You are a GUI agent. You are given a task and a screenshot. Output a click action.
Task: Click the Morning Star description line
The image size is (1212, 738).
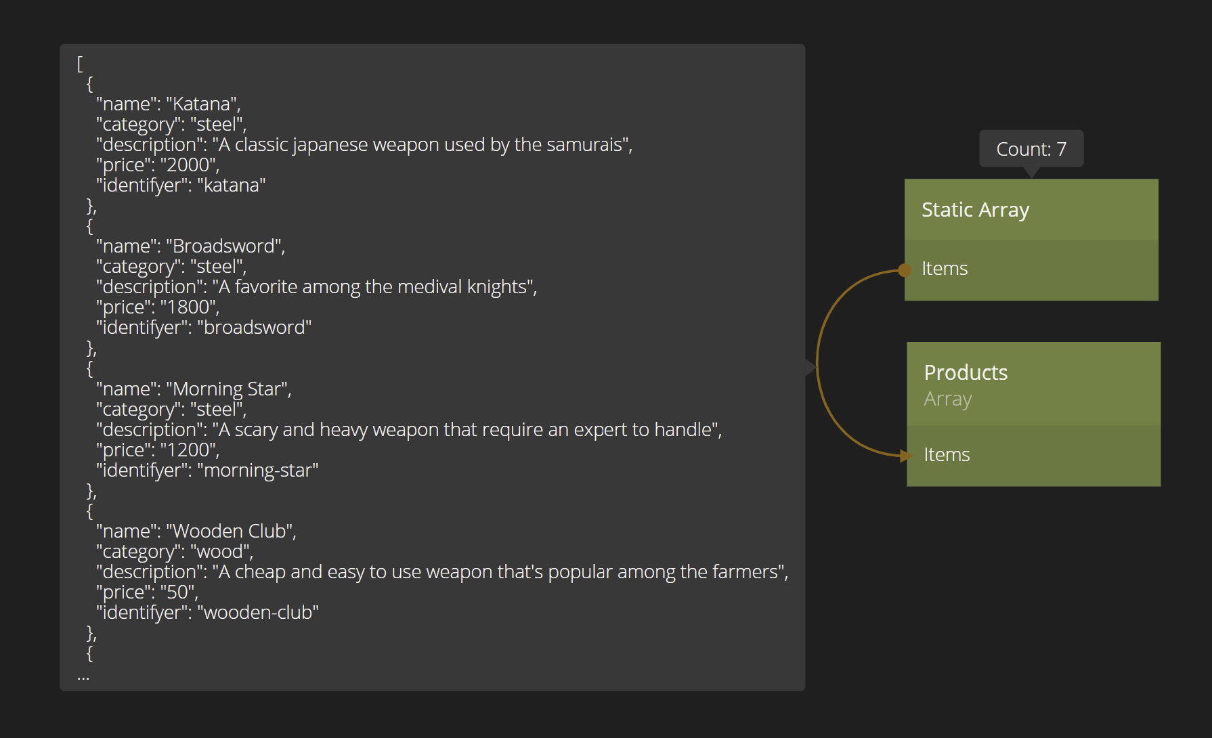tap(409, 430)
